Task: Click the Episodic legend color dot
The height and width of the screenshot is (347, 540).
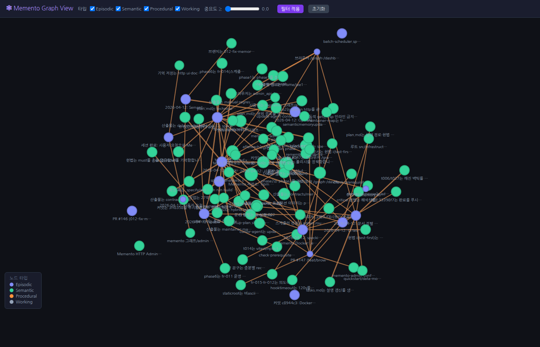Action: 12,285
